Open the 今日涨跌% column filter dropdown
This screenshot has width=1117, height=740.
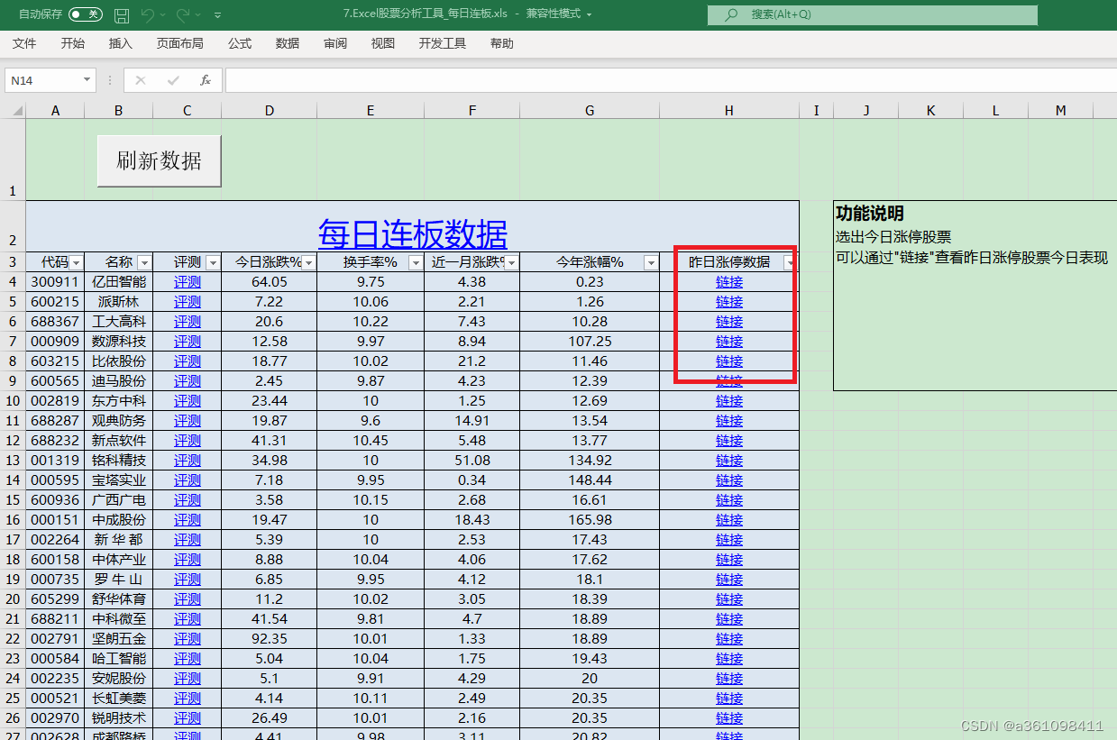point(308,262)
